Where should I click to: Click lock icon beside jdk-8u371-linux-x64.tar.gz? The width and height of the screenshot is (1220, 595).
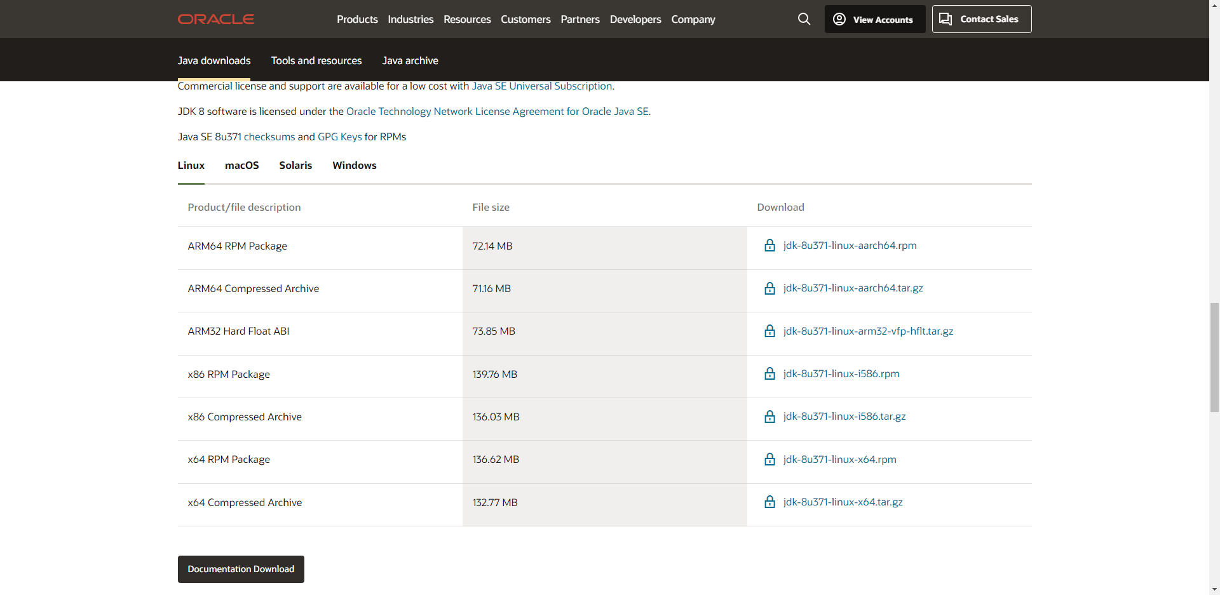click(x=769, y=502)
